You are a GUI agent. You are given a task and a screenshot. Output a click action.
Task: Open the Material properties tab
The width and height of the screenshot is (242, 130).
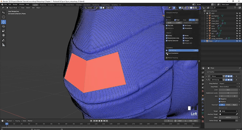[x=203, y=117]
